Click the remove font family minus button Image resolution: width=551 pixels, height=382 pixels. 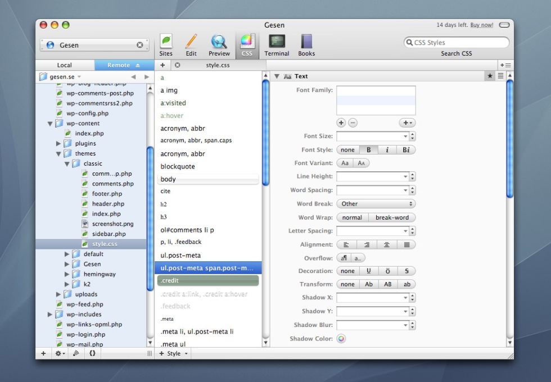coord(353,122)
